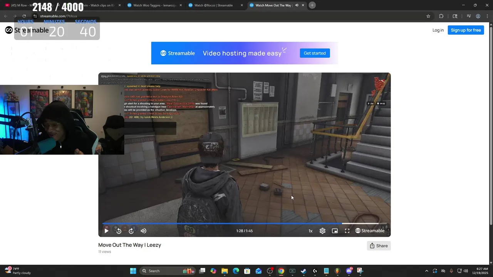Mute the tab via its speaker icon
493x277 pixels.
point(297,5)
